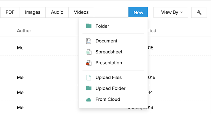Image resolution: width=211 pixels, height=114 pixels.
Task: Click the Document file icon
Action: [x=88, y=41]
